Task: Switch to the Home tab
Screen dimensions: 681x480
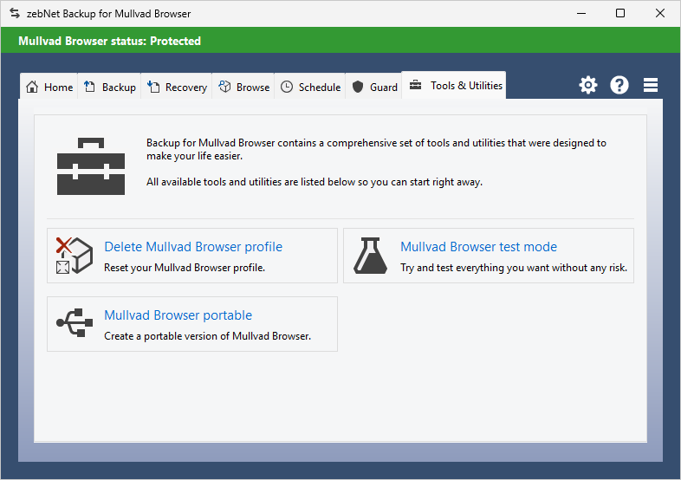Action: (49, 87)
